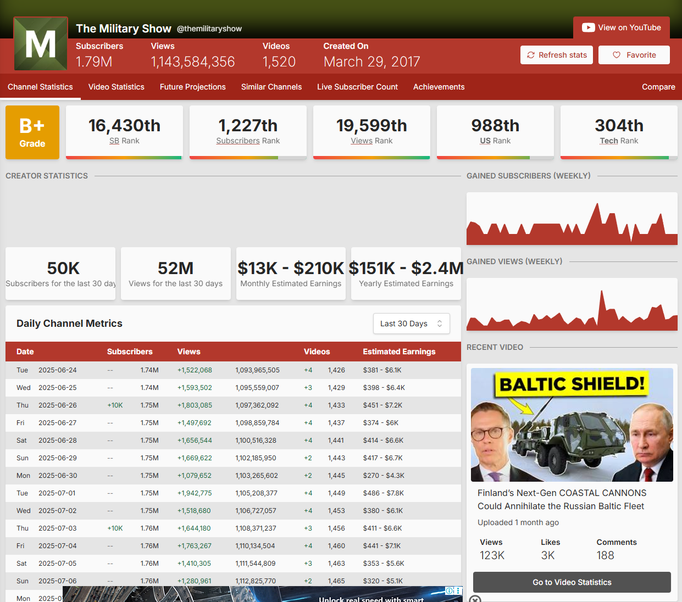
Task: Click the $151K - $2.4M yearly earnings card
Action: click(x=406, y=274)
